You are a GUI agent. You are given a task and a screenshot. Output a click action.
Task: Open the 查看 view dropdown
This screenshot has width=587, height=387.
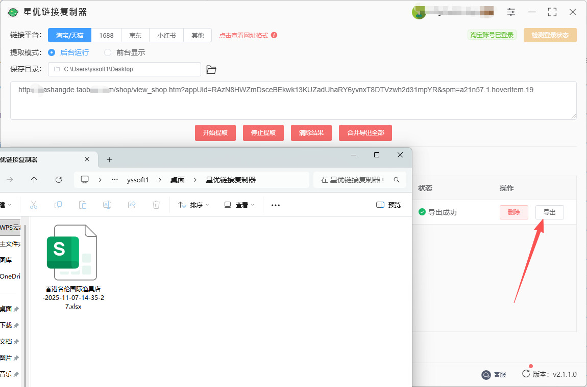pyautogui.click(x=239, y=205)
